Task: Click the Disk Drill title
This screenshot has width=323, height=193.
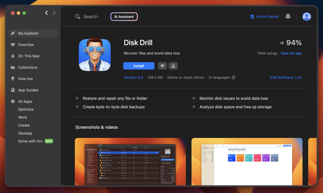Action: click(138, 43)
